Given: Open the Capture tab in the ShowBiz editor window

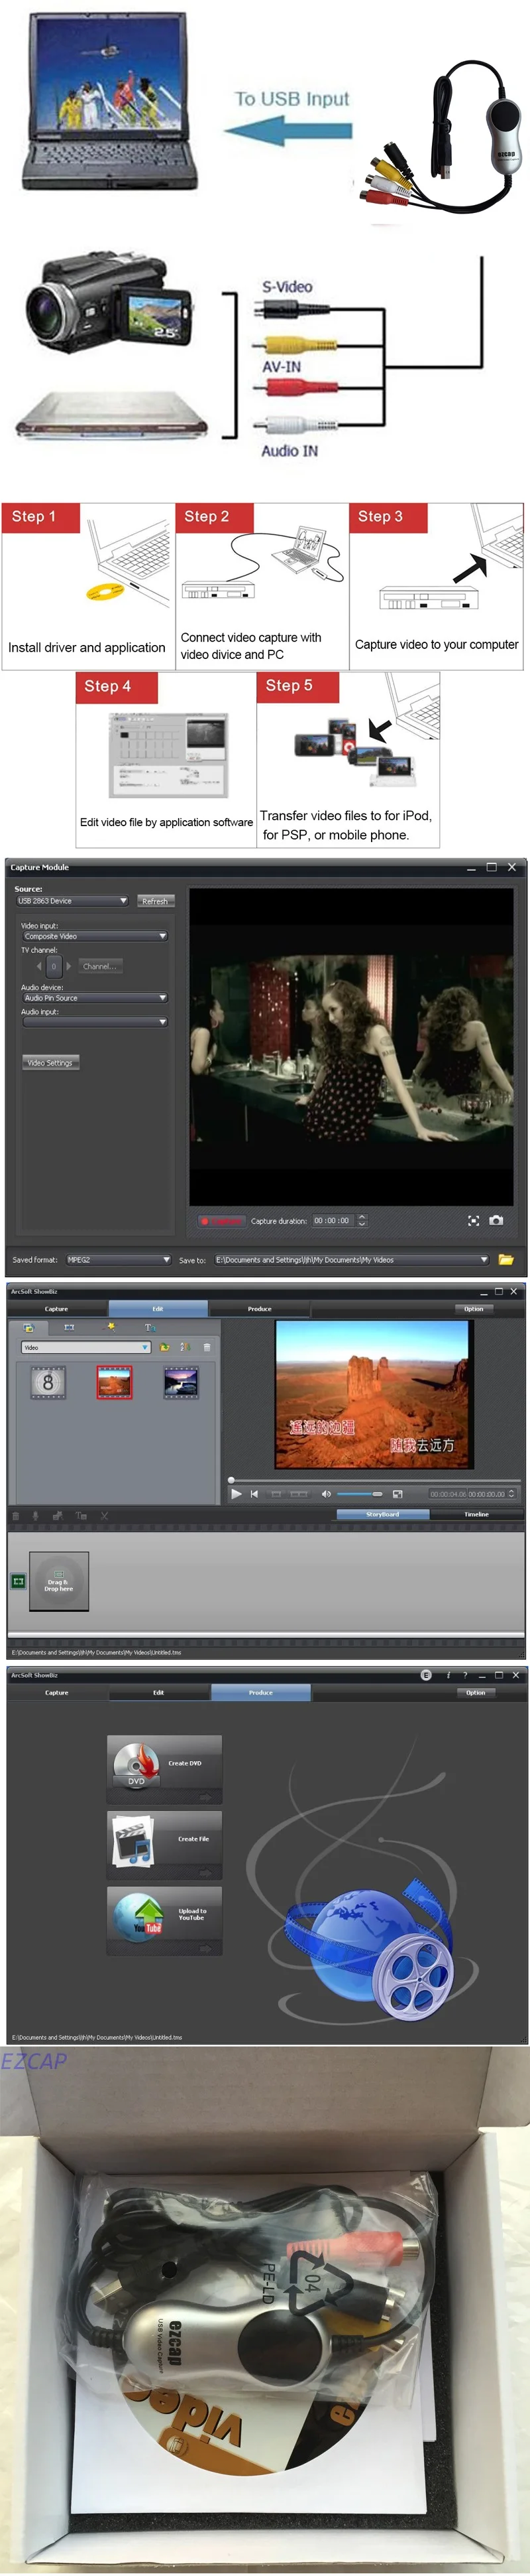Looking at the screenshot, I should pyautogui.click(x=56, y=1308).
